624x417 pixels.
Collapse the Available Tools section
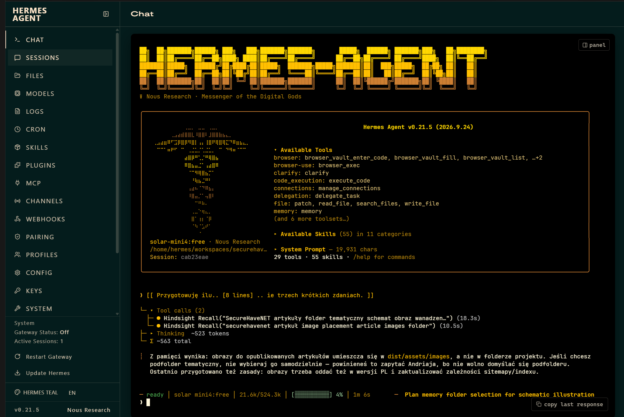tap(303, 150)
